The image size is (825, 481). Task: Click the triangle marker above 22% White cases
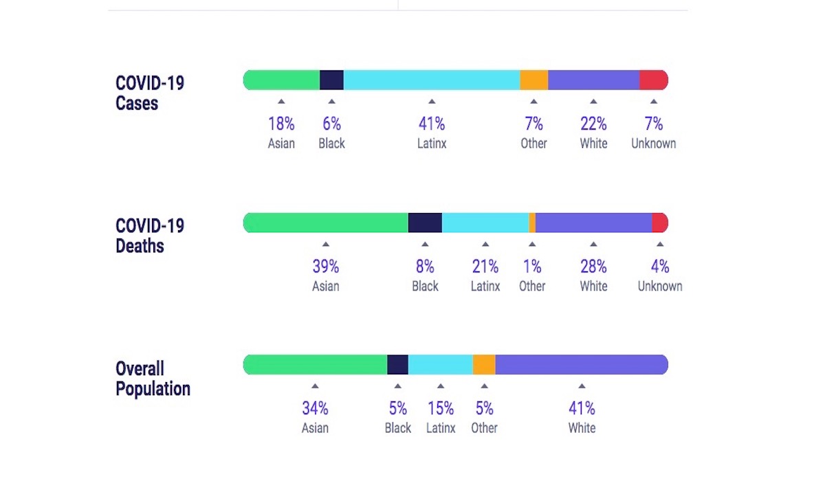pyautogui.click(x=593, y=102)
